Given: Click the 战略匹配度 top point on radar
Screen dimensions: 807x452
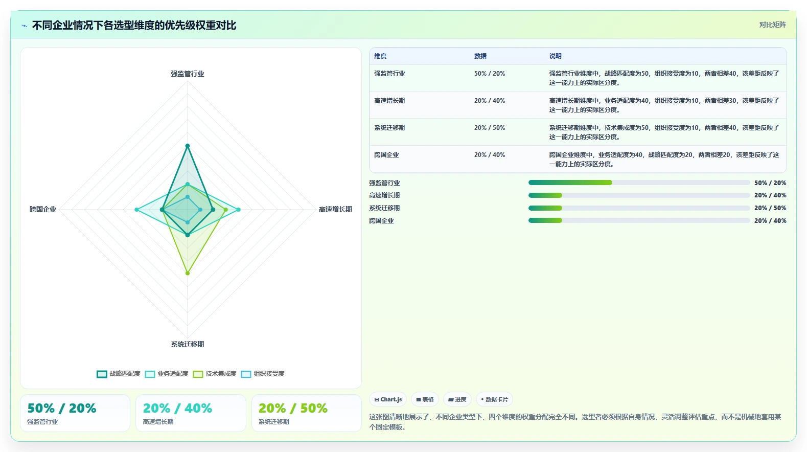Looking at the screenshot, I should [x=188, y=146].
